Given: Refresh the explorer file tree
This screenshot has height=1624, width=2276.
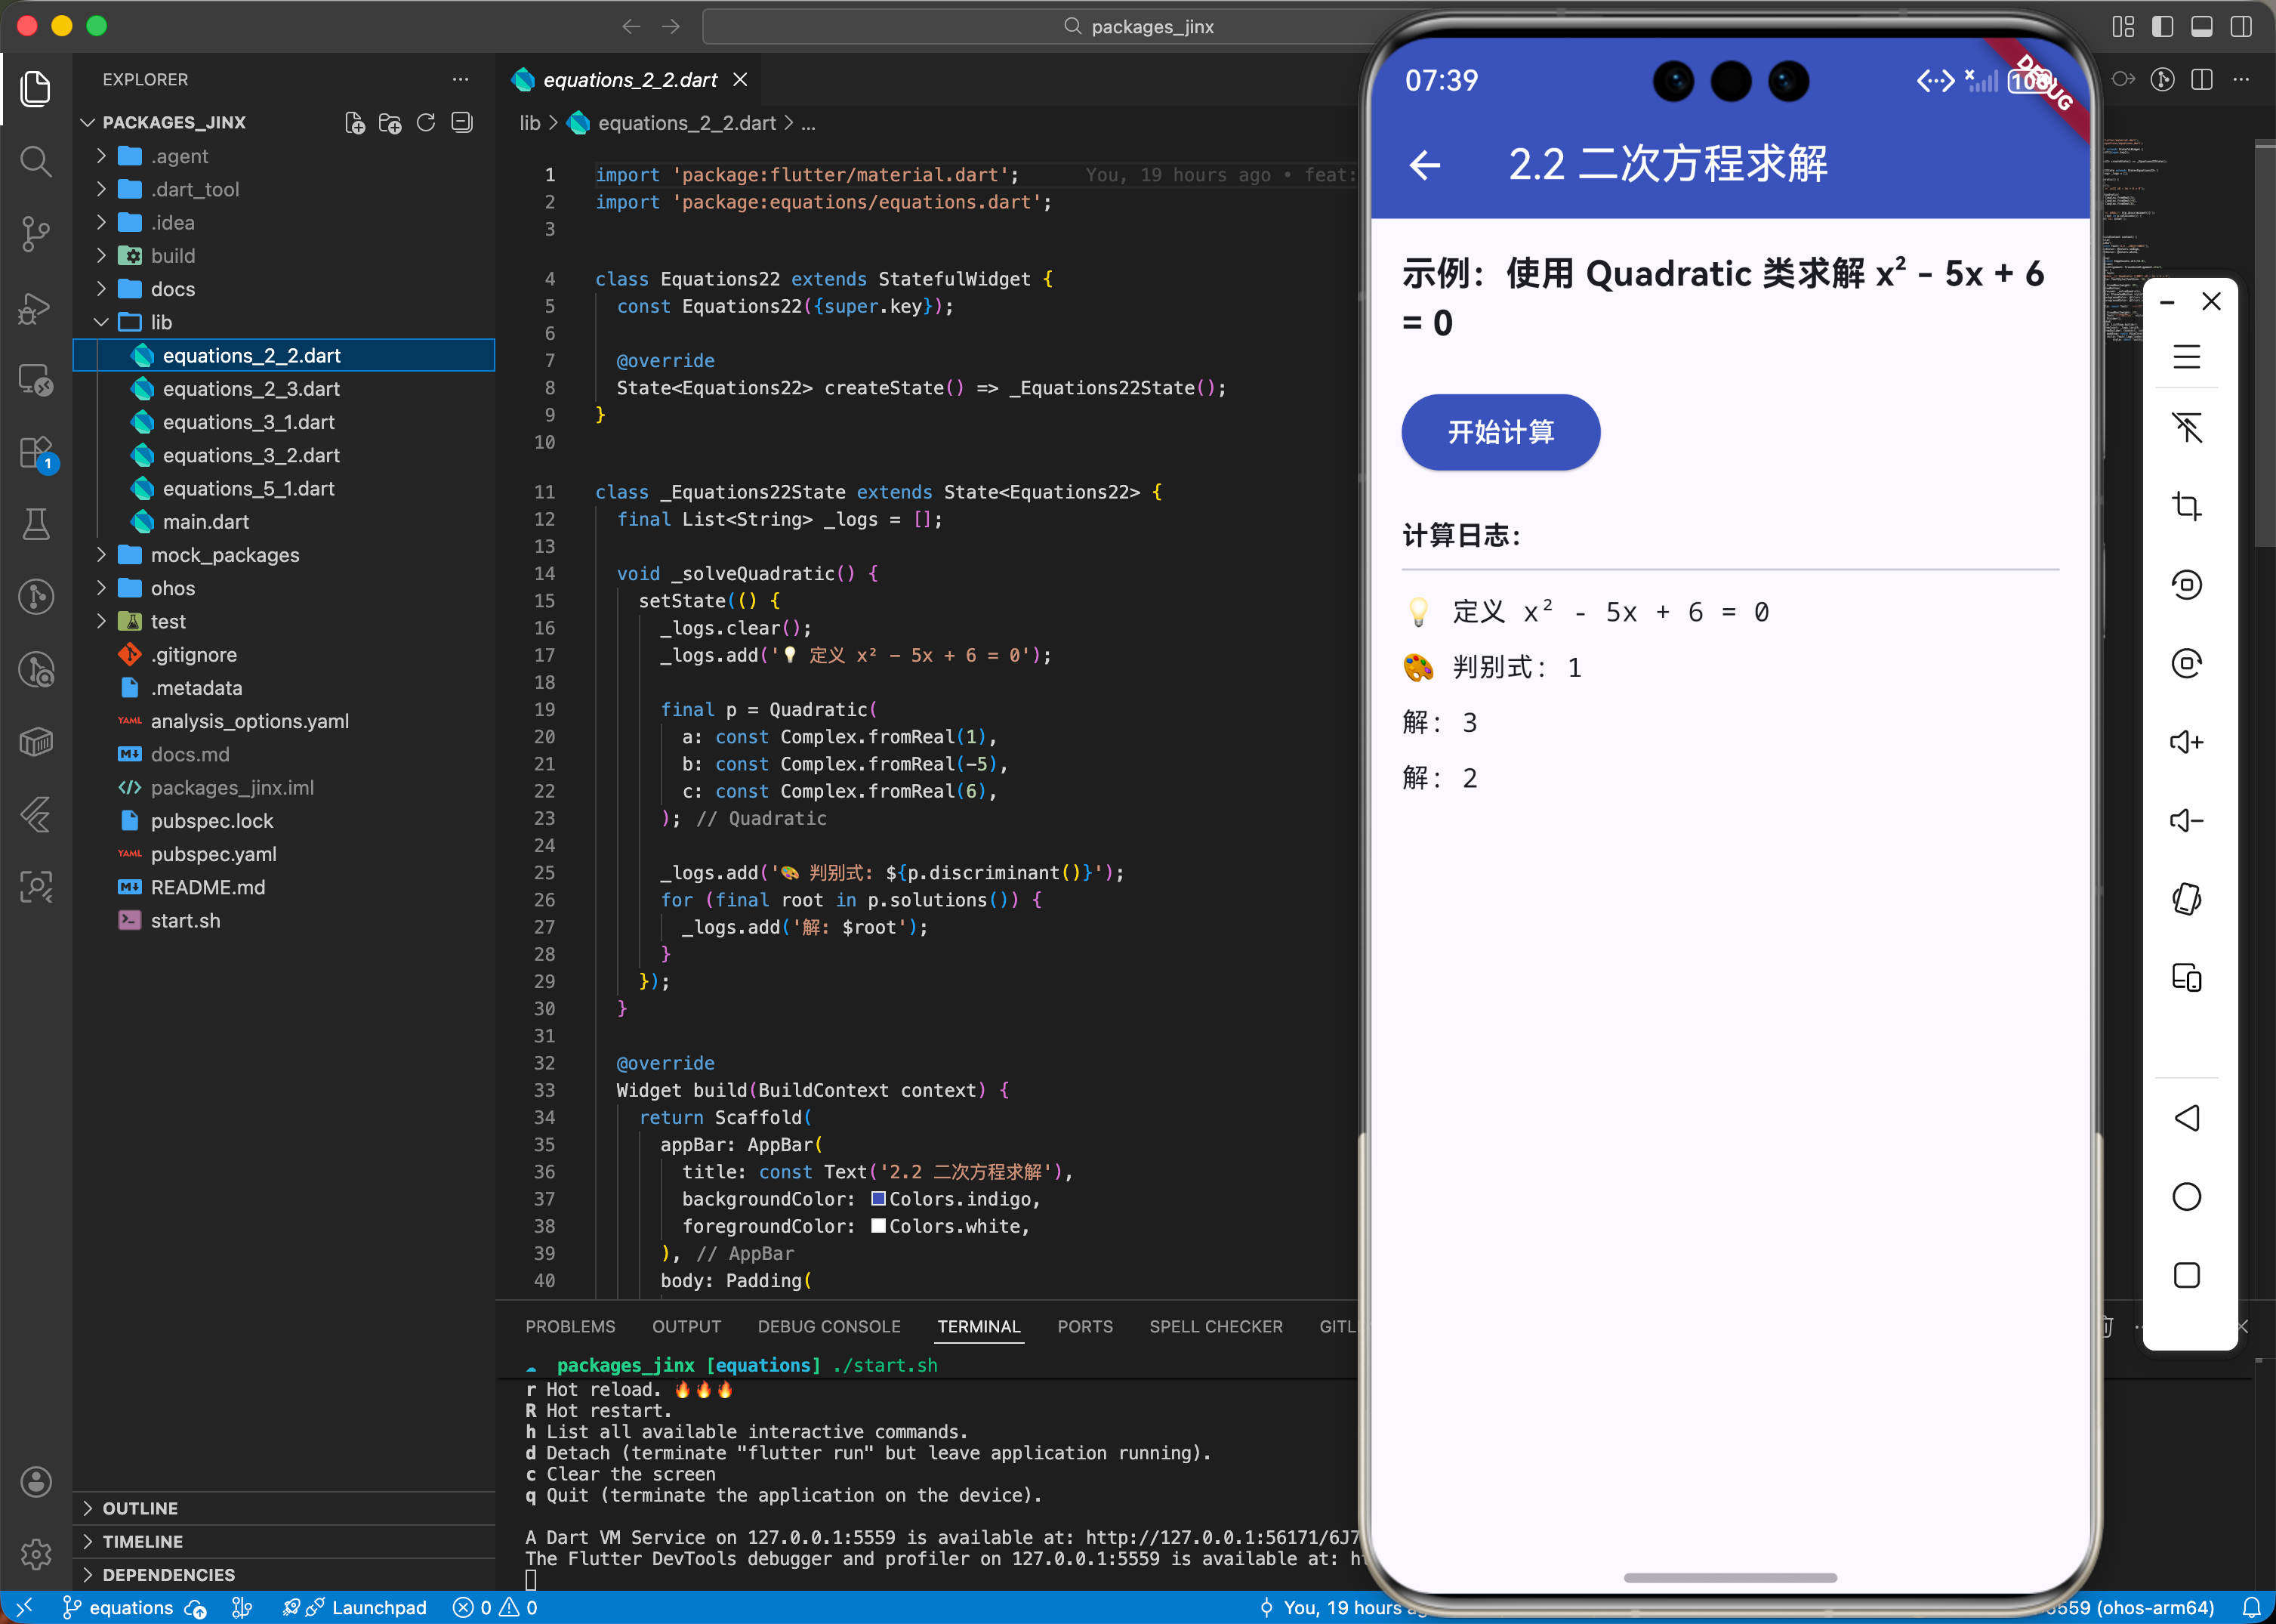Looking at the screenshot, I should point(426,122).
